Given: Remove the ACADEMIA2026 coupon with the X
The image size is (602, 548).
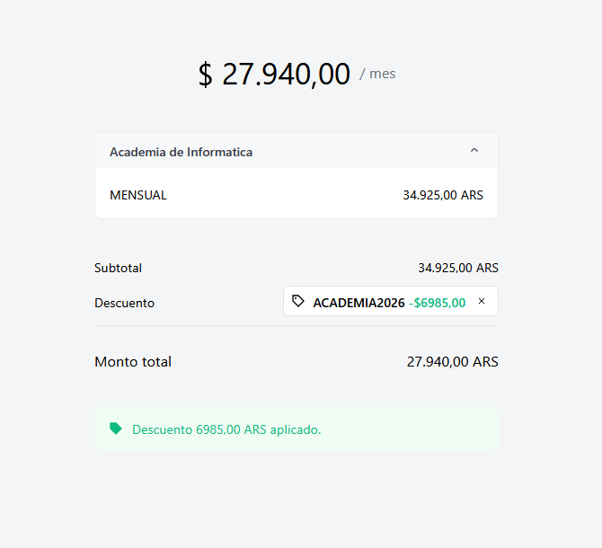Looking at the screenshot, I should (x=482, y=301).
